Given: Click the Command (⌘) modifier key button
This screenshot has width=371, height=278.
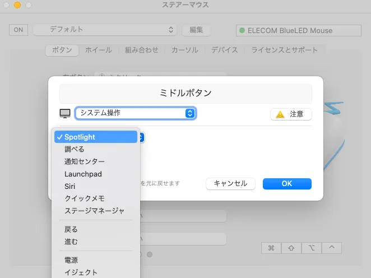Looking at the screenshot, I should point(271,248).
